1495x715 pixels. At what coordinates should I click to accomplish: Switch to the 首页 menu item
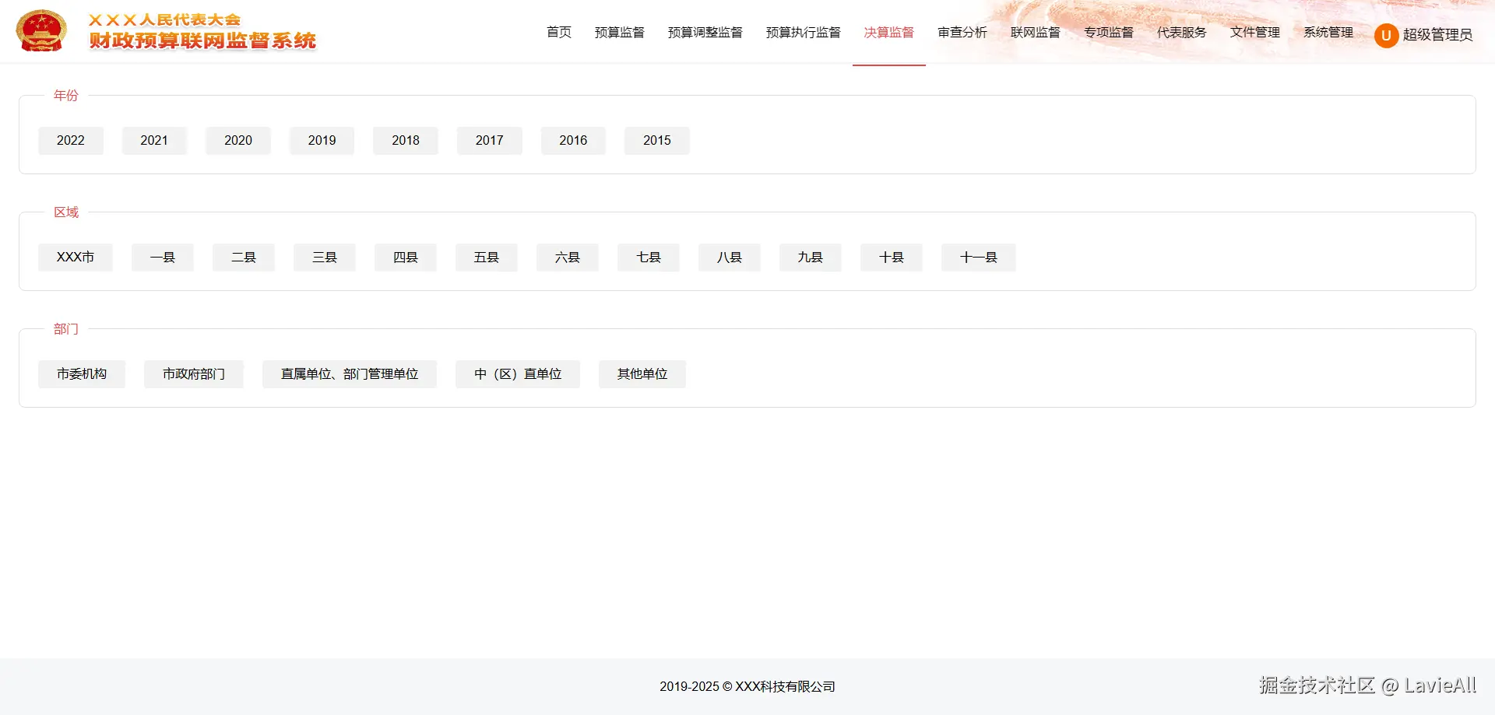[x=558, y=32]
